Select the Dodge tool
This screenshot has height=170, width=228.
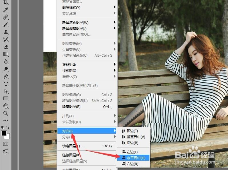(x=6, y=69)
